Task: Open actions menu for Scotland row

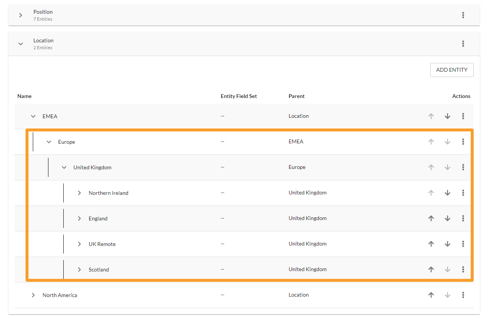Action: tap(463, 270)
